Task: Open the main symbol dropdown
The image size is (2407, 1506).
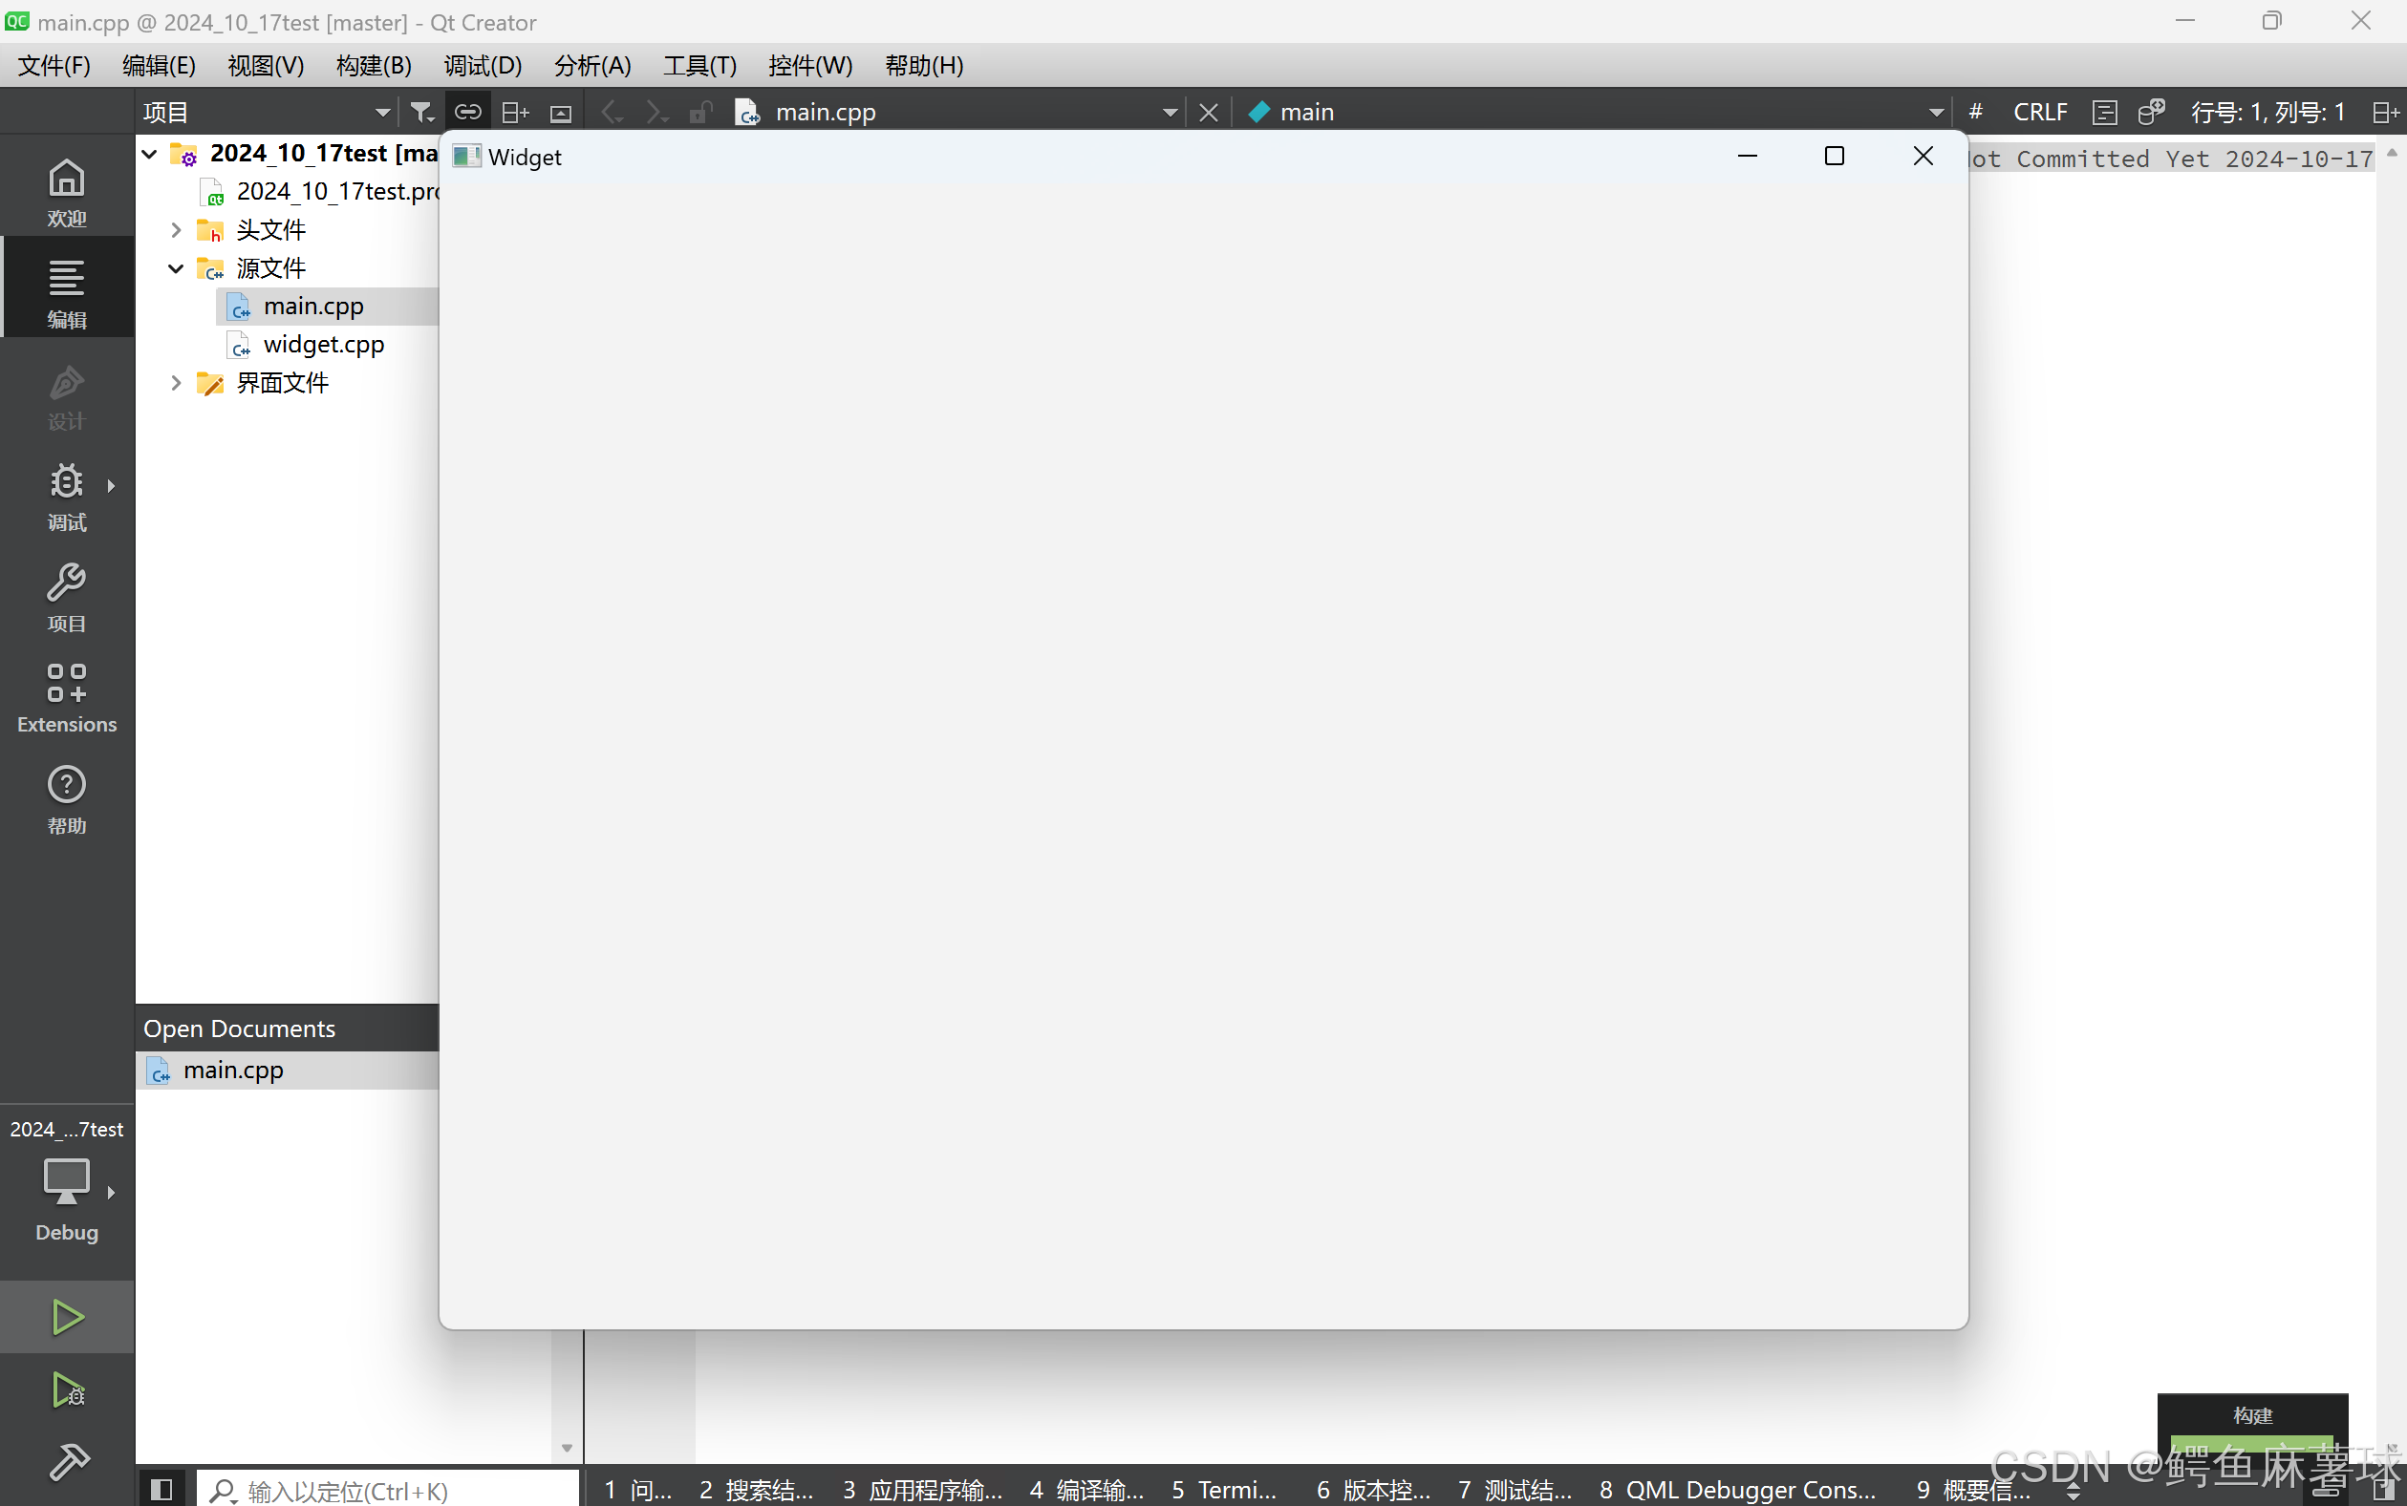Action: point(1595,113)
